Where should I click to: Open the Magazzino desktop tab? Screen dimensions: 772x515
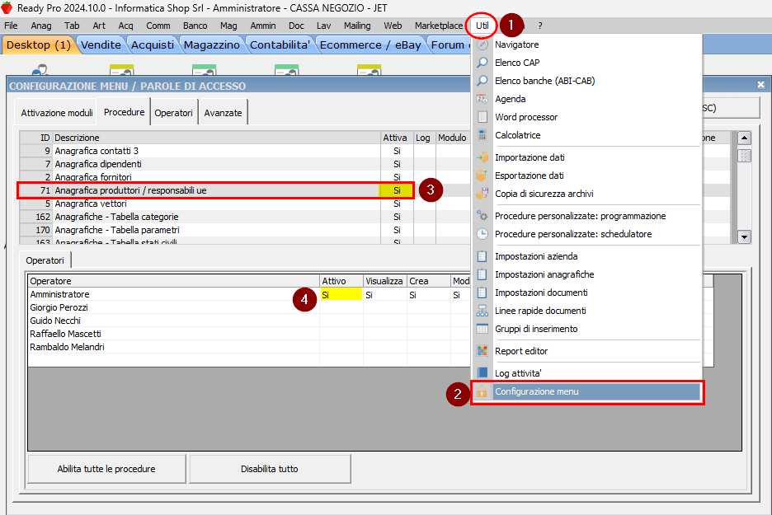212,44
